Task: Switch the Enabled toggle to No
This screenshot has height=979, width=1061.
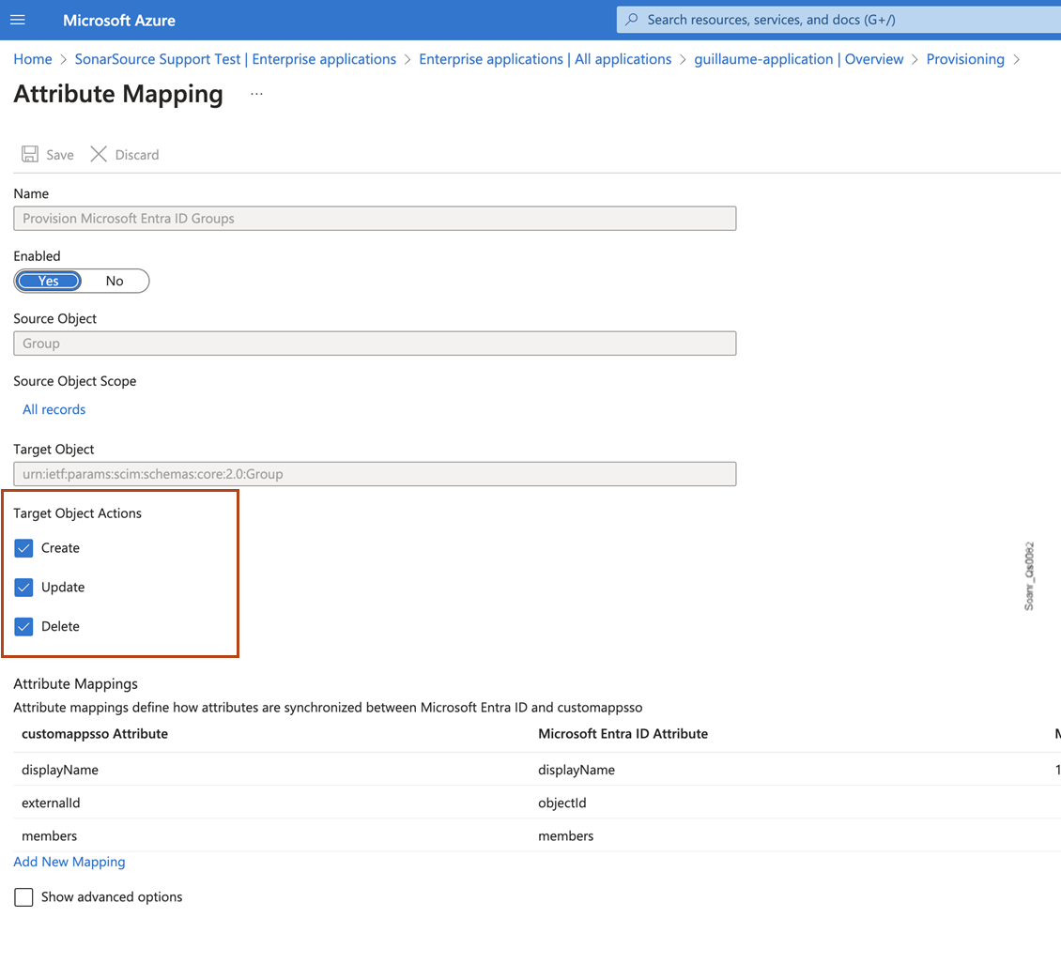Action: pos(114,281)
